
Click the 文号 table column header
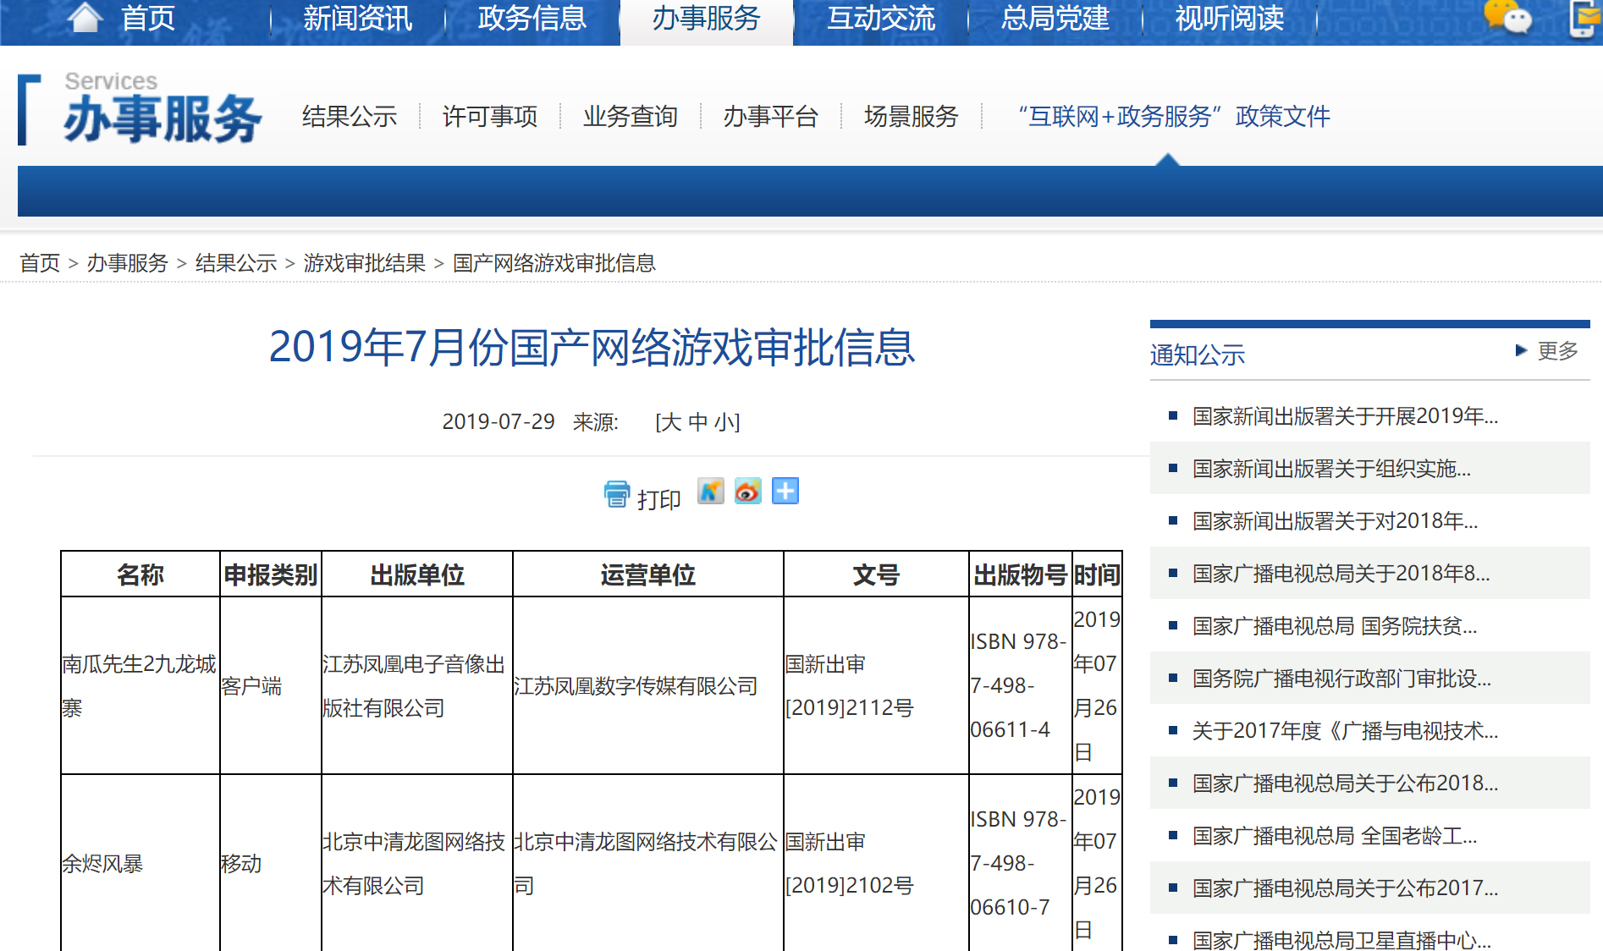[876, 574]
